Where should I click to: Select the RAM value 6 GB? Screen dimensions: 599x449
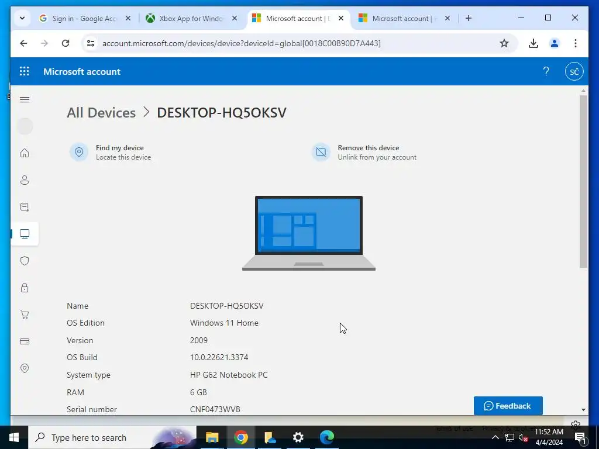[x=198, y=392]
